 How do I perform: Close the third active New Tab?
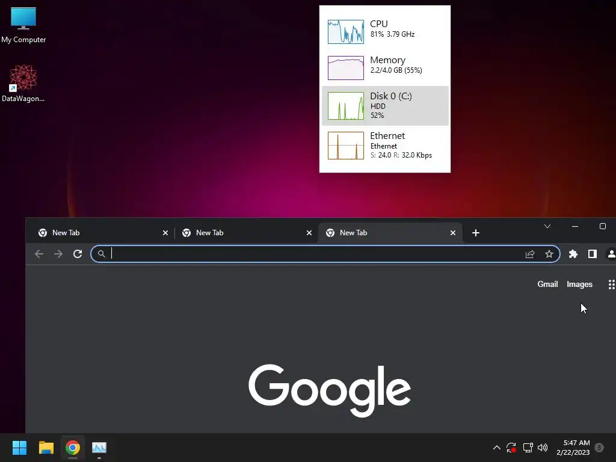453,233
